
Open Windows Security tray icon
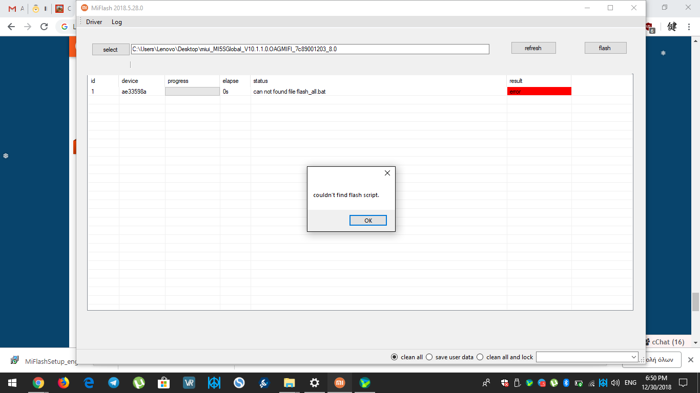tap(505, 383)
